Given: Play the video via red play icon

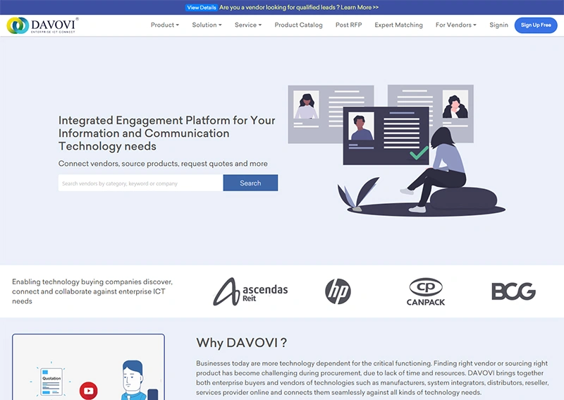Looking at the screenshot, I should pos(88,389).
